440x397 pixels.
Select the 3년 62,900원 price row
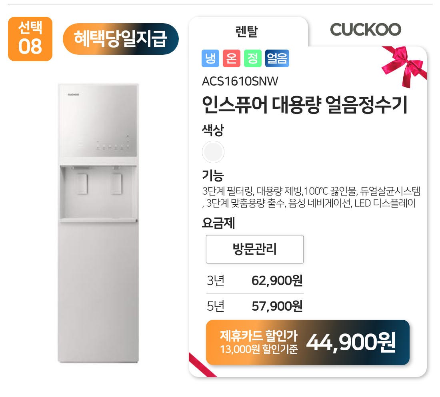(255, 280)
